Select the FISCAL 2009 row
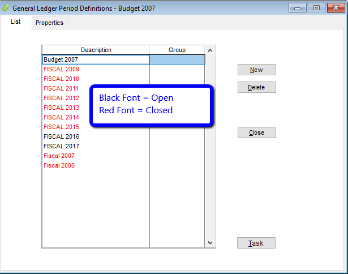 [61, 69]
